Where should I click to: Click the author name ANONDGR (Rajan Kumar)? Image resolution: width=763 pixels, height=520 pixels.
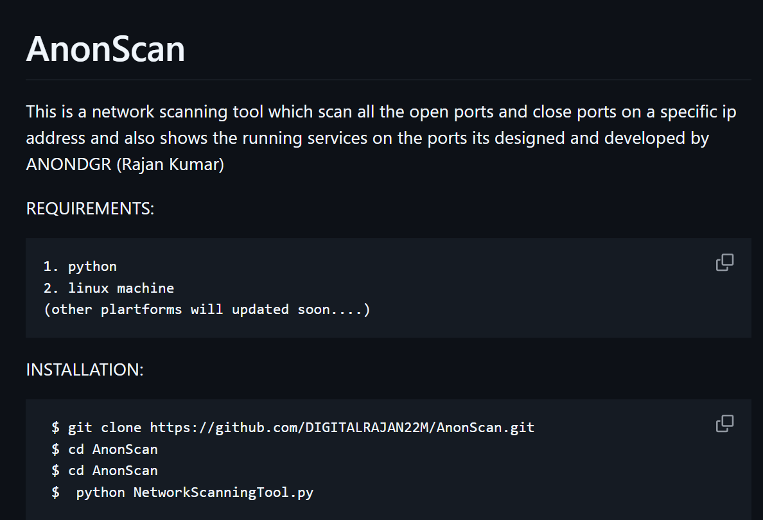click(125, 164)
